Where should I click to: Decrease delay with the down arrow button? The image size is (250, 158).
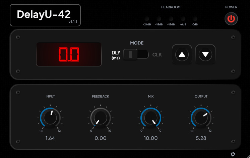[205, 54]
